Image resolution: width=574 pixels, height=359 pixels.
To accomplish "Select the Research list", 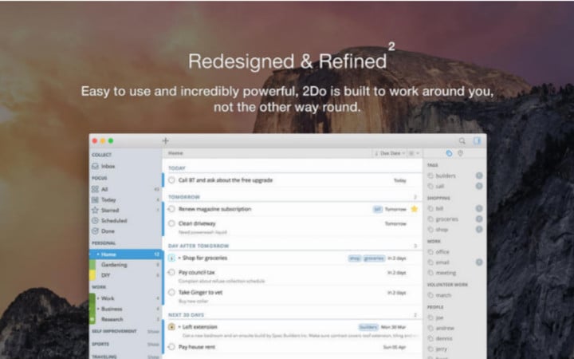I will (x=125, y=319).
